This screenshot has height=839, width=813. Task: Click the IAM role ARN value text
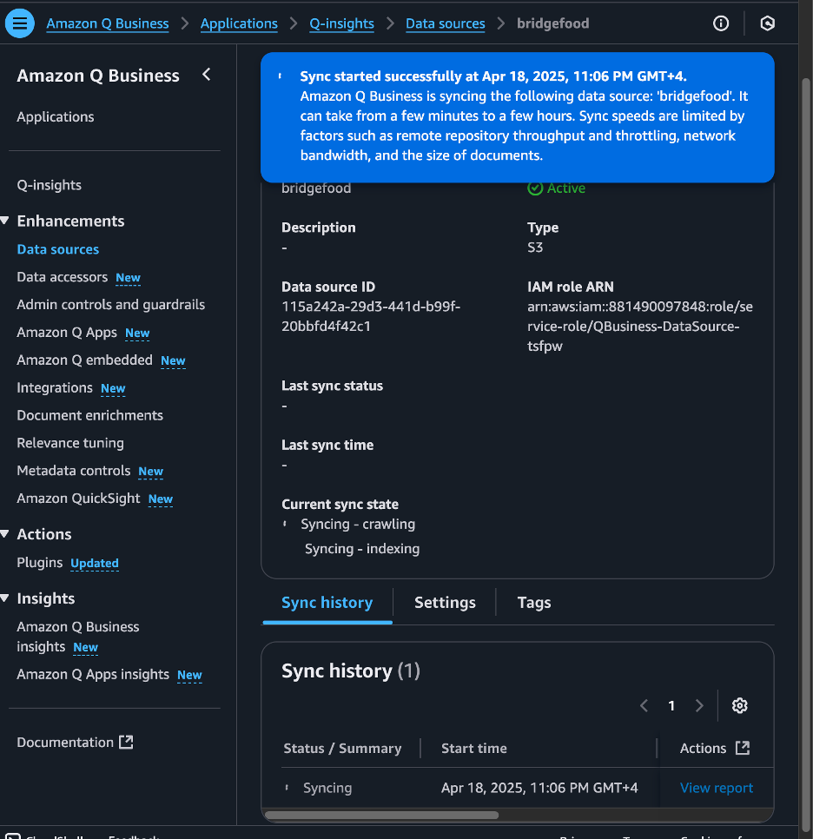(640, 327)
